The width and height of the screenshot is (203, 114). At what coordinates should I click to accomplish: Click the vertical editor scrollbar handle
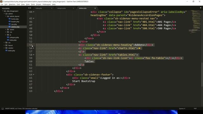202,74
